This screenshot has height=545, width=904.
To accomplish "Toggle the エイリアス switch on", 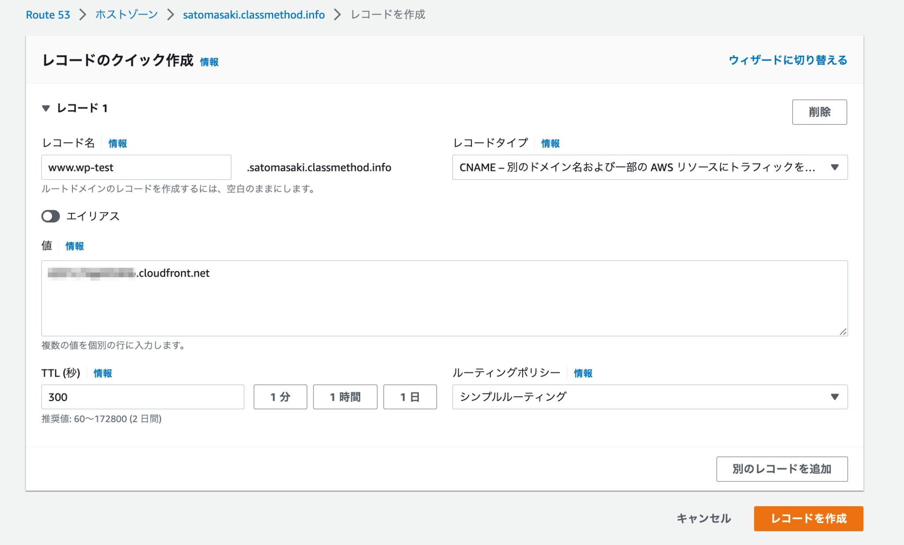I will click(x=50, y=216).
